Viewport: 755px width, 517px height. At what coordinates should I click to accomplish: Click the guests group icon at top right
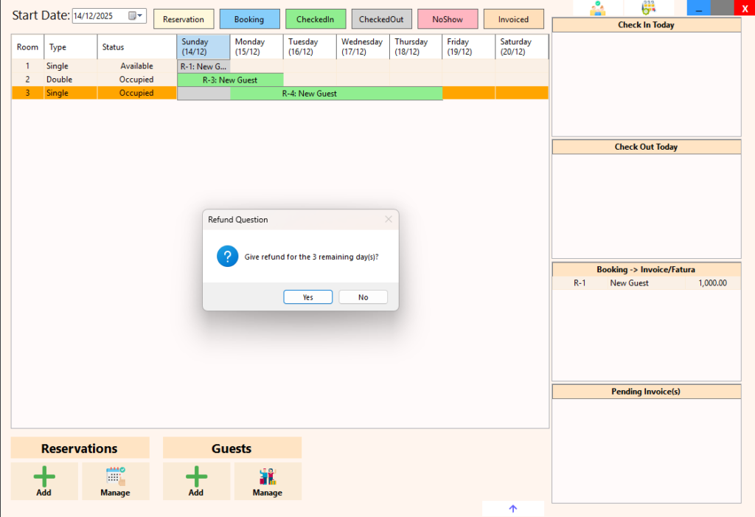coord(597,8)
